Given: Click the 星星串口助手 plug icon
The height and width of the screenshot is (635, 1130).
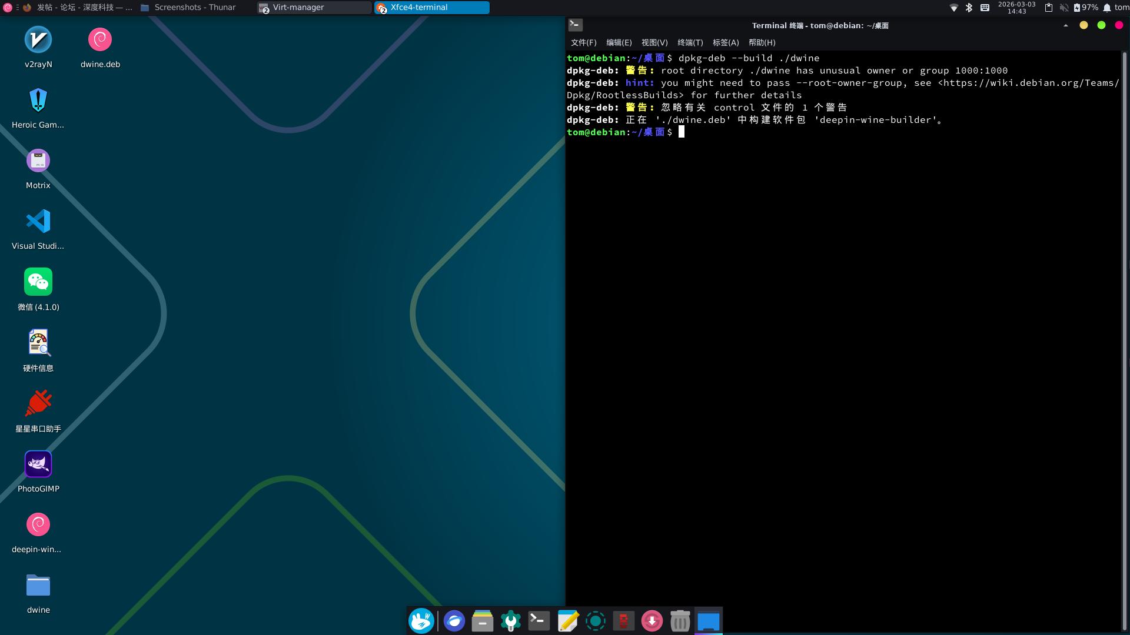Looking at the screenshot, I should (38, 403).
